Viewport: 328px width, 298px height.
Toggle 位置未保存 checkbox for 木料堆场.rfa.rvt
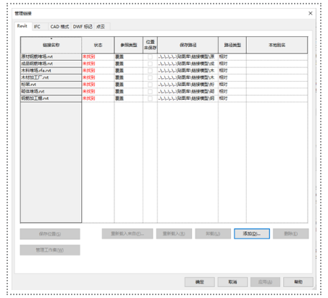tap(150, 71)
